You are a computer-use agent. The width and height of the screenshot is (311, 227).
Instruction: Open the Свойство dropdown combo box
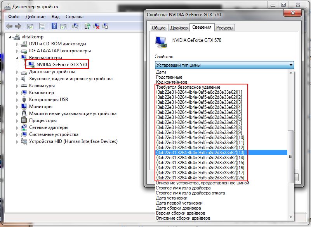tap(224, 65)
